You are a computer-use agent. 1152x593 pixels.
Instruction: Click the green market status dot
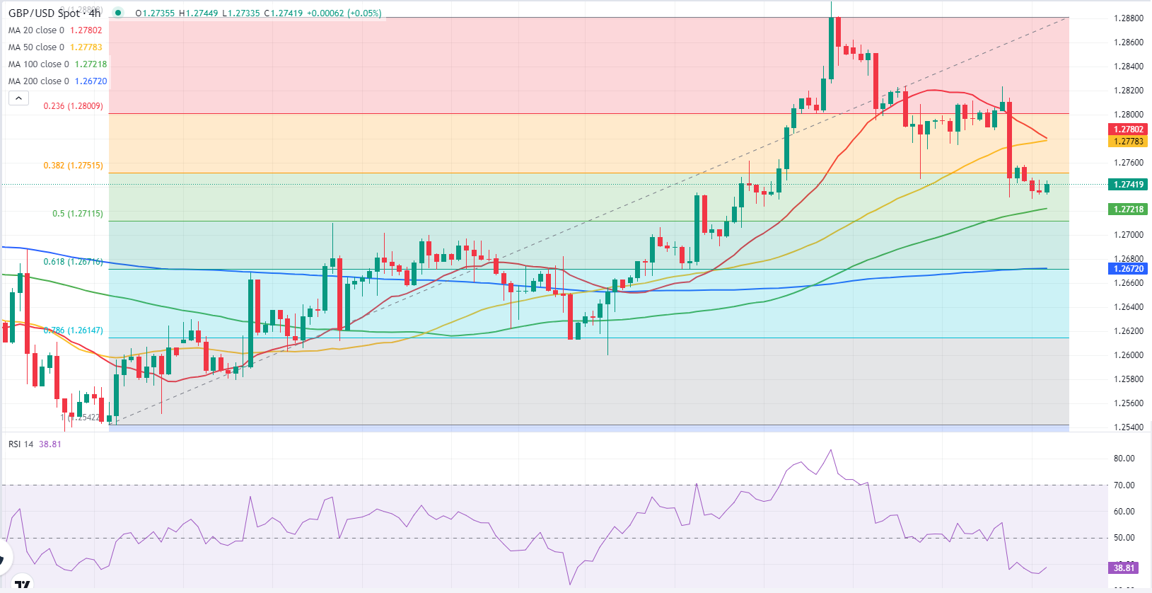click(118, 13)
